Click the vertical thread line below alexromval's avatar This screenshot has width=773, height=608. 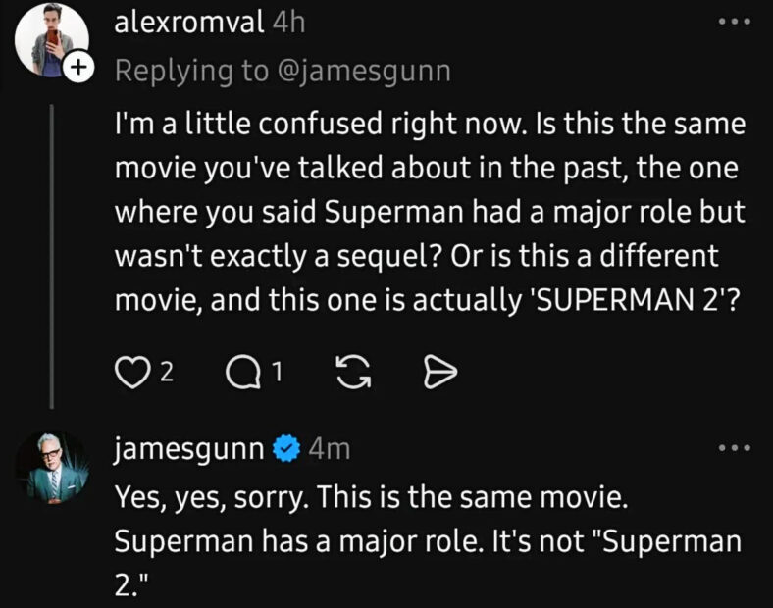pos(52,255)
